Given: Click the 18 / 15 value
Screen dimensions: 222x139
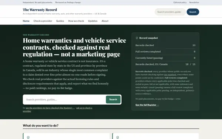Looking at the screenshot, I should pyautogui.click(x=191, y=64).
